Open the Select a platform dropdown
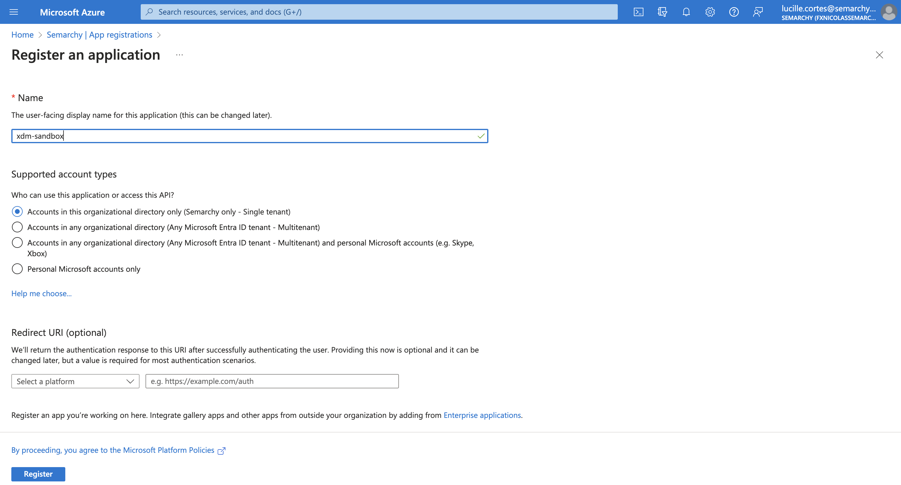Screen dimensions: 901x485 75,381
